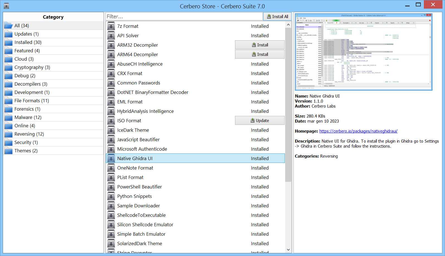This screenshot has height=256, width=445.
Task: Click the Simple Batch Emulator icon
Action: pos(111,234)
